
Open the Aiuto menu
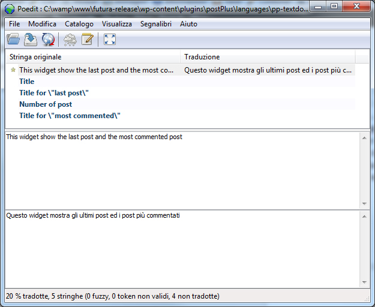[x=188, y=24]
